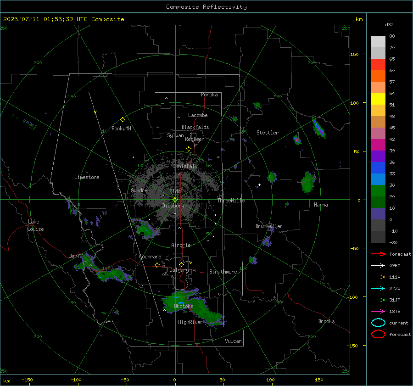Click the Olds label
The height and width of the screenshot is (386, 413).
pyautogui.click(x=175, y=191)
